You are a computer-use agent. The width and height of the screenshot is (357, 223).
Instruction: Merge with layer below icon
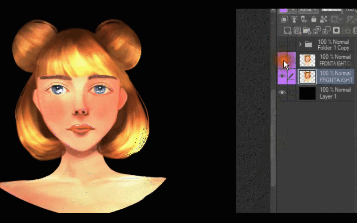(327, 30)
